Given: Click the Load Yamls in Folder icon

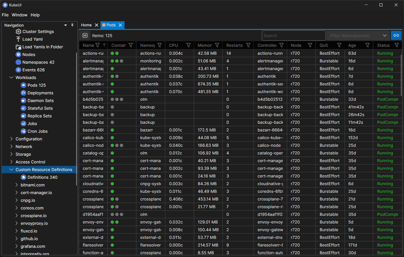Looking at the screenshot, I should click(18, 47).
